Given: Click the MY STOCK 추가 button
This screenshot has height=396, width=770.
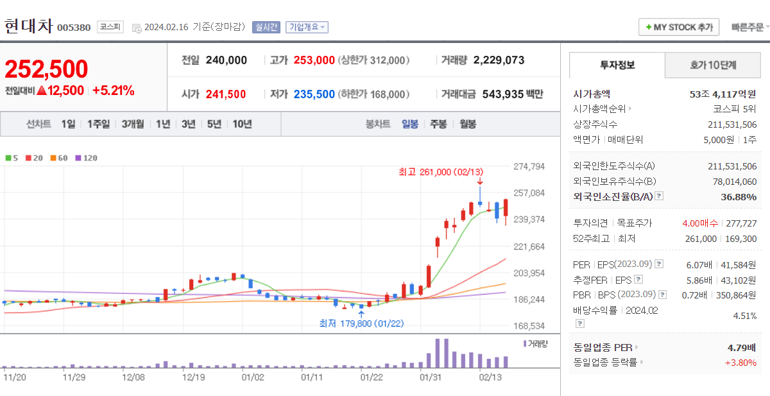Looking at the screenshot, I should click(679, 28).
